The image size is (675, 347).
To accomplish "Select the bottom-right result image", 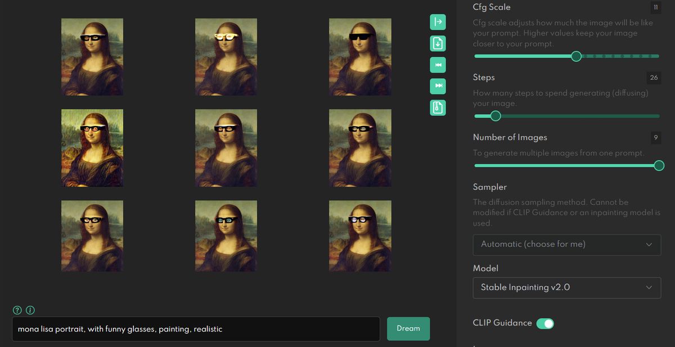I will [360, 237].
